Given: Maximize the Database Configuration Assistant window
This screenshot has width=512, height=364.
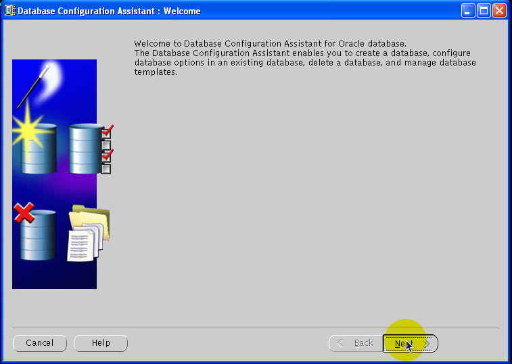Looking at the screenshot, I should (x=484, y=11).
